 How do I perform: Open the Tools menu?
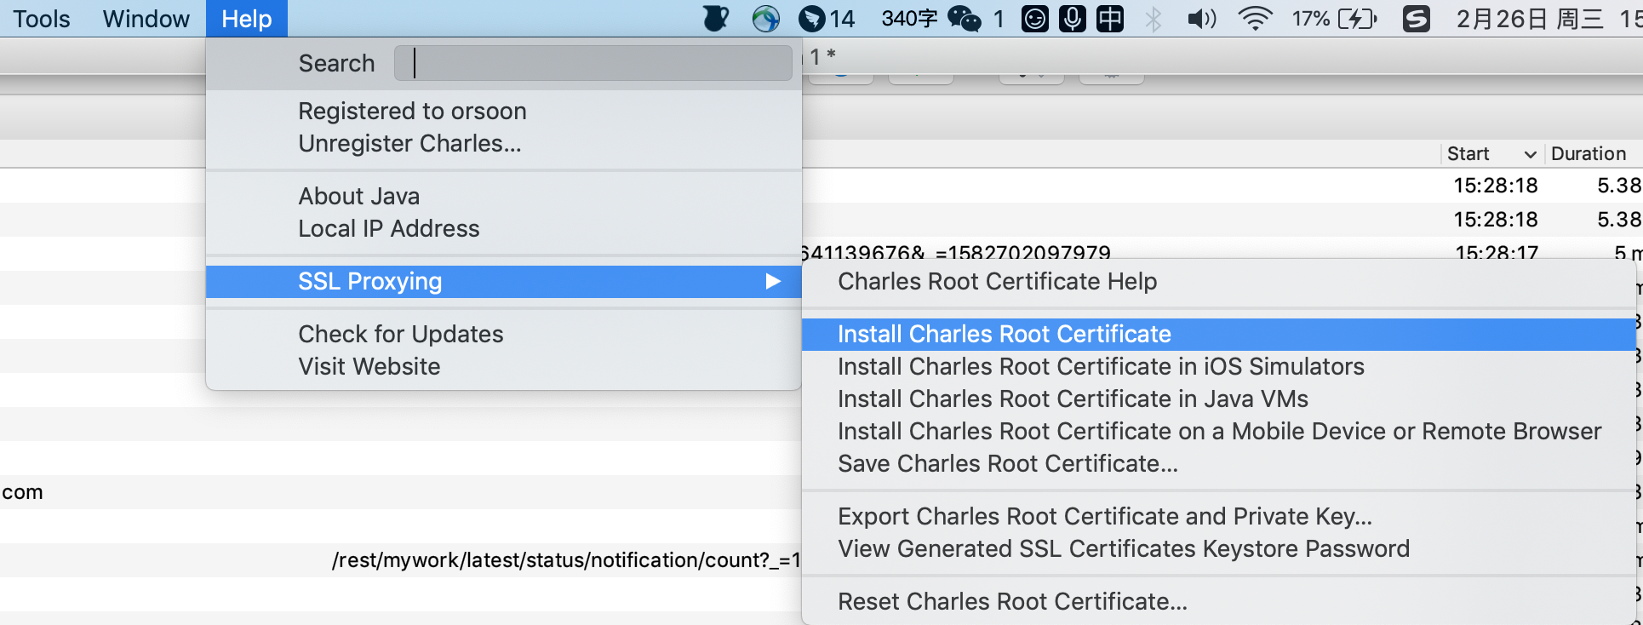[42, 19]
